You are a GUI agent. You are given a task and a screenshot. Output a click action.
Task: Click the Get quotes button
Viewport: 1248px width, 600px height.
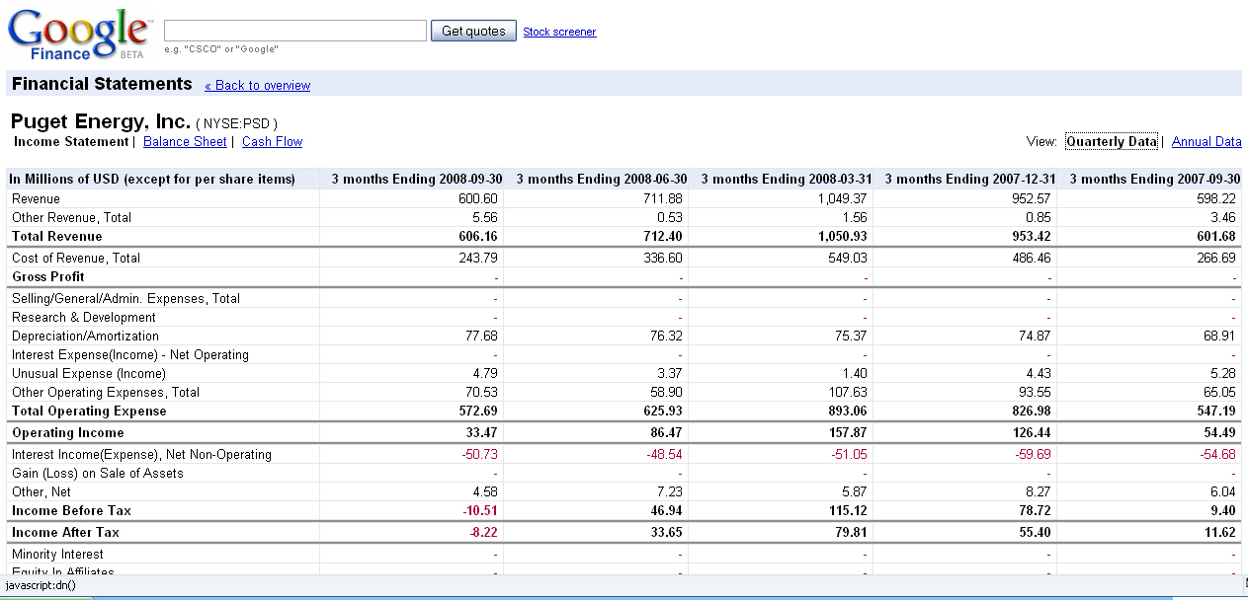click(x=473, y=31)
